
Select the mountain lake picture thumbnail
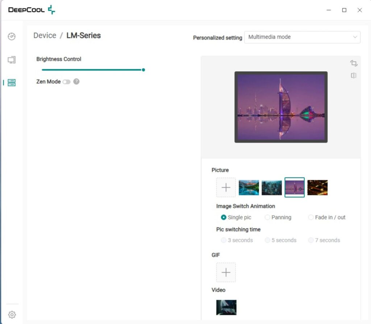point(249,187)
